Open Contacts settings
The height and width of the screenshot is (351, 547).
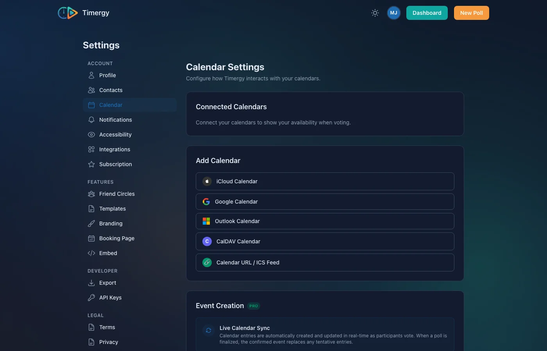point(130,90)
